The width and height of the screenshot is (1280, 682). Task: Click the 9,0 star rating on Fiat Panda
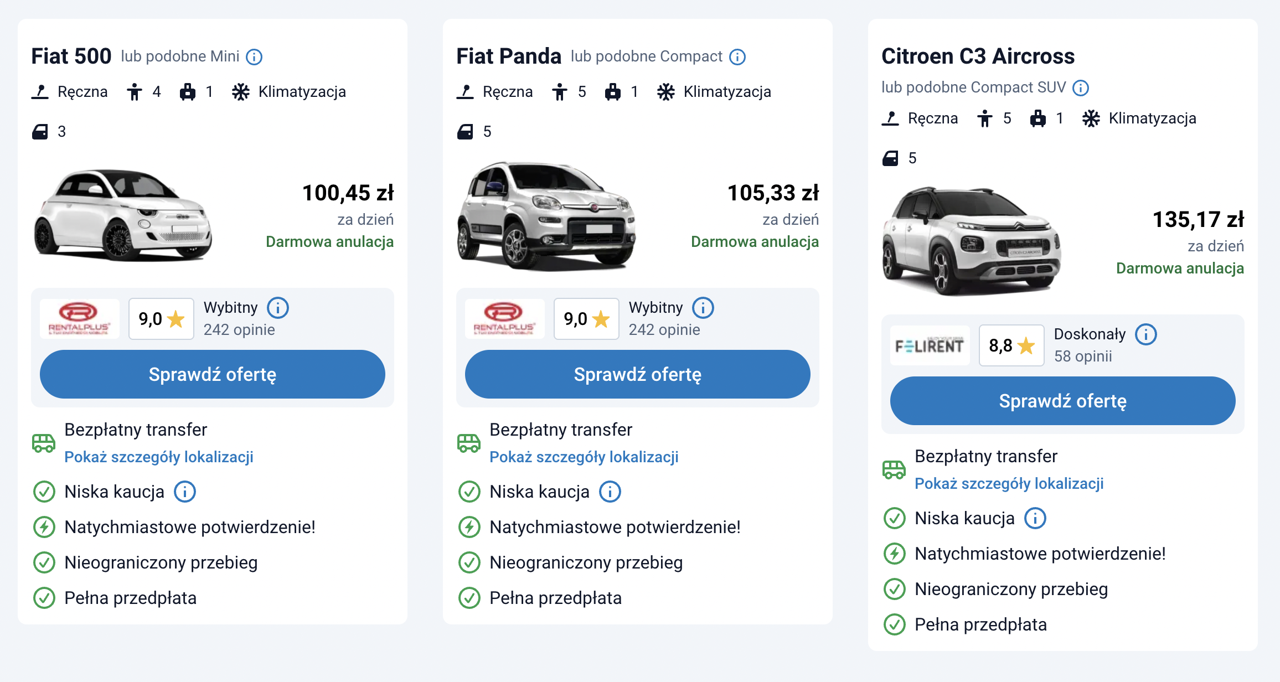586,319
